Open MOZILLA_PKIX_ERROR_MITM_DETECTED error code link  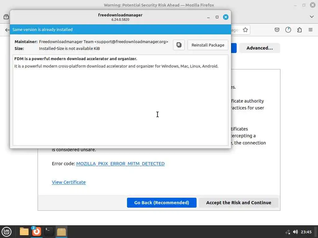pos(120,164)
